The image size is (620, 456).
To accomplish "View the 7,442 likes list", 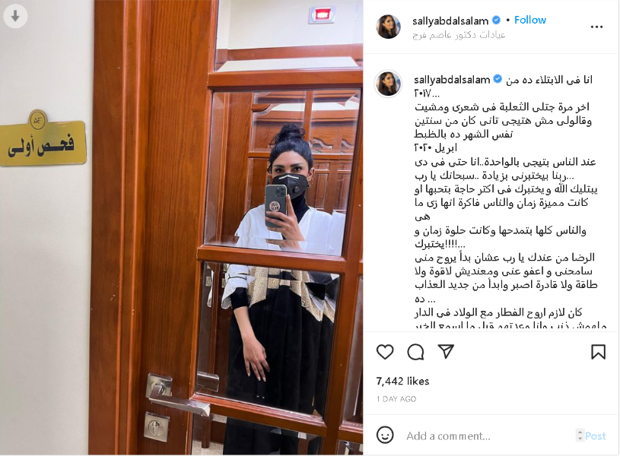I will point(402,382).
